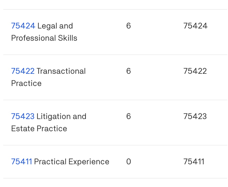Click the 'Estate Practice' text line
The height and width of the screenshot is (187, 228).
point(39,129)
